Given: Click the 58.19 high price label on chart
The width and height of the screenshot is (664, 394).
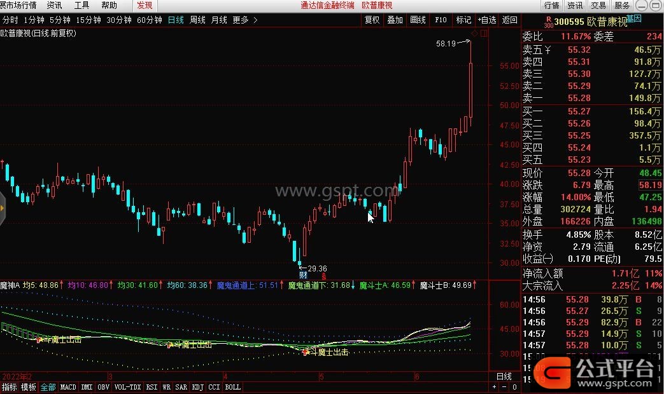Looking at the screenshot, I should coord(446,44).
